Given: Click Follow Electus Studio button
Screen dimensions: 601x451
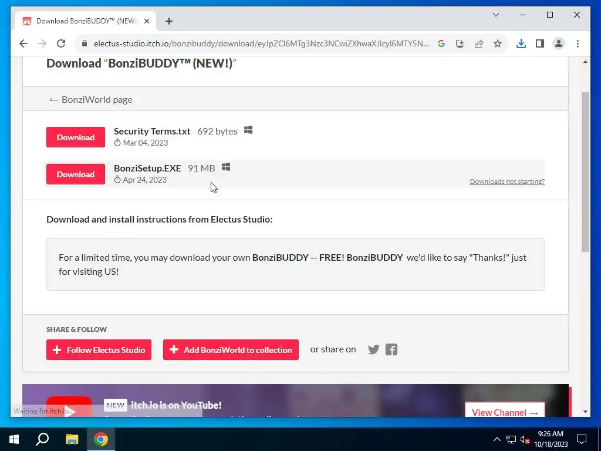Looking at the screenshot, I should click(x=99, y=350).
